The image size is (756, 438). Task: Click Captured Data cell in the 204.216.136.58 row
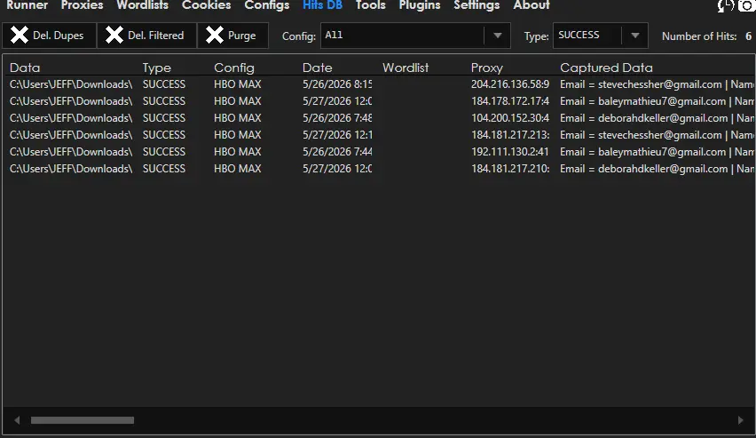(658, 84)
